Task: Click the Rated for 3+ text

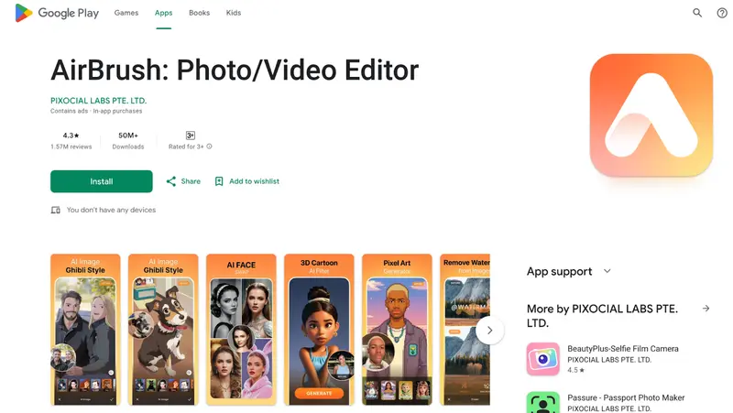Action: [186, 147]
